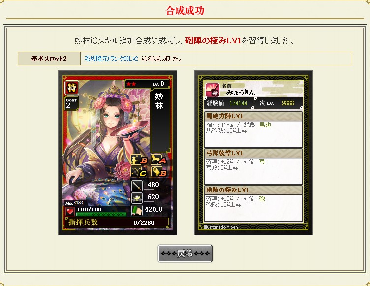Select the 馬砲方陣LV1 skill header
This screenshot has width=370, height=286.
[253, 116]
